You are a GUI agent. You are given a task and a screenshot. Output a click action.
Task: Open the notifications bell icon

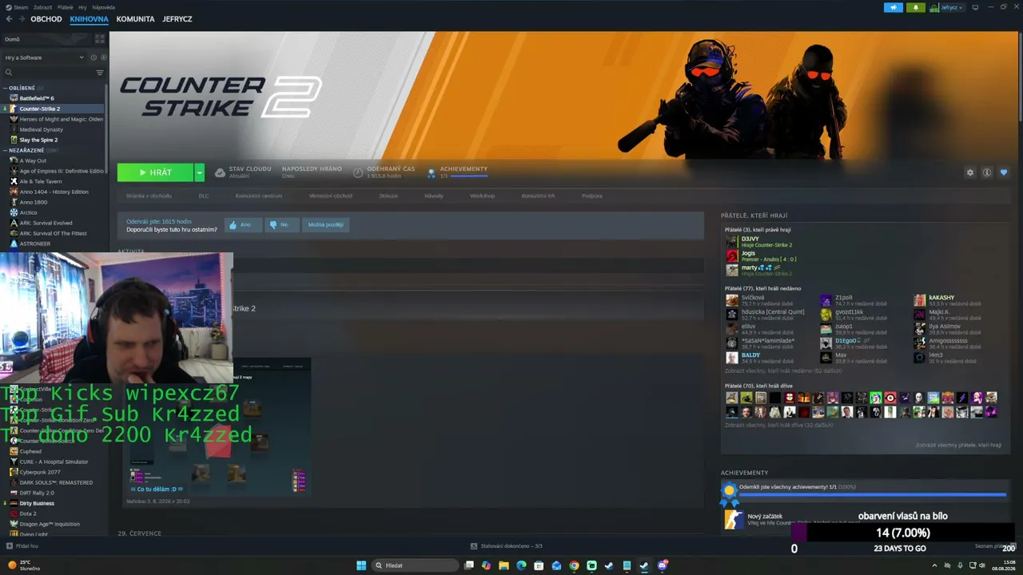click(x=916, y=7)
